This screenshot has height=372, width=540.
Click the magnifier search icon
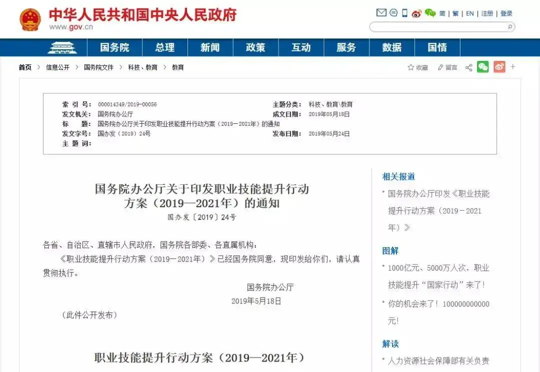[x=509, y=27]
